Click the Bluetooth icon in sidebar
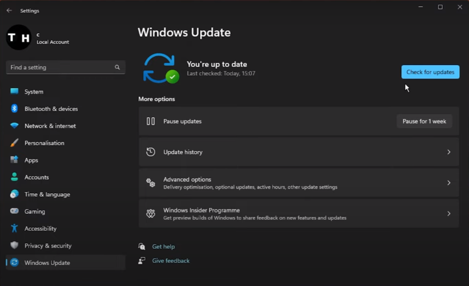This screenshot has height=286, width=469. pyautogui.click(x=15, y=108)
